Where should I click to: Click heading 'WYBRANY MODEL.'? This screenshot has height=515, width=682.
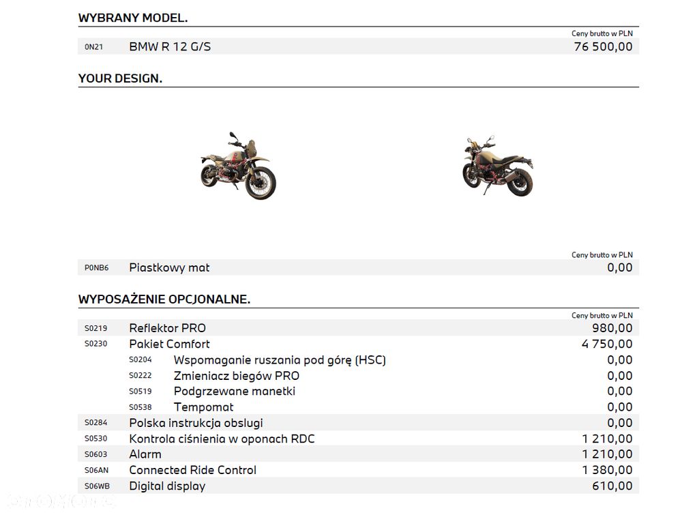click(133, 18)
